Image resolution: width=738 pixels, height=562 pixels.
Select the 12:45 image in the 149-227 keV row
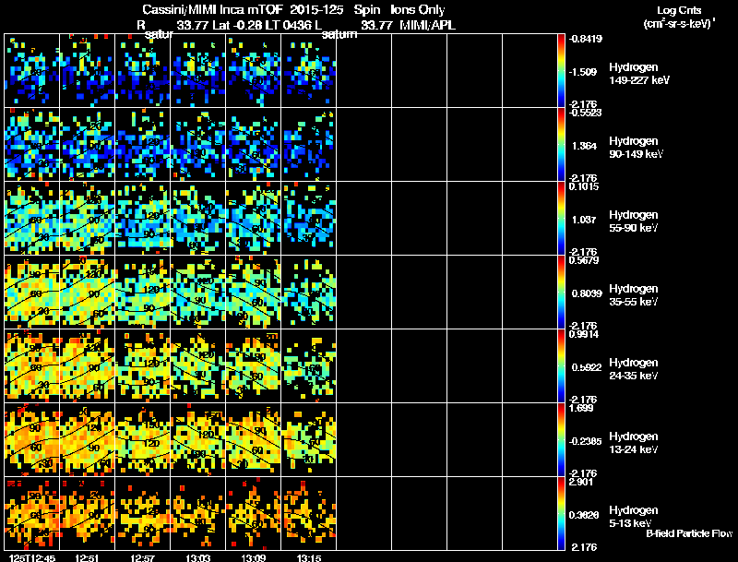point(32,70)
